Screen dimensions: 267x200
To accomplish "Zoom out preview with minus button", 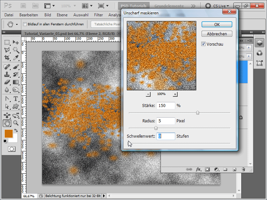I will (148, 94).
